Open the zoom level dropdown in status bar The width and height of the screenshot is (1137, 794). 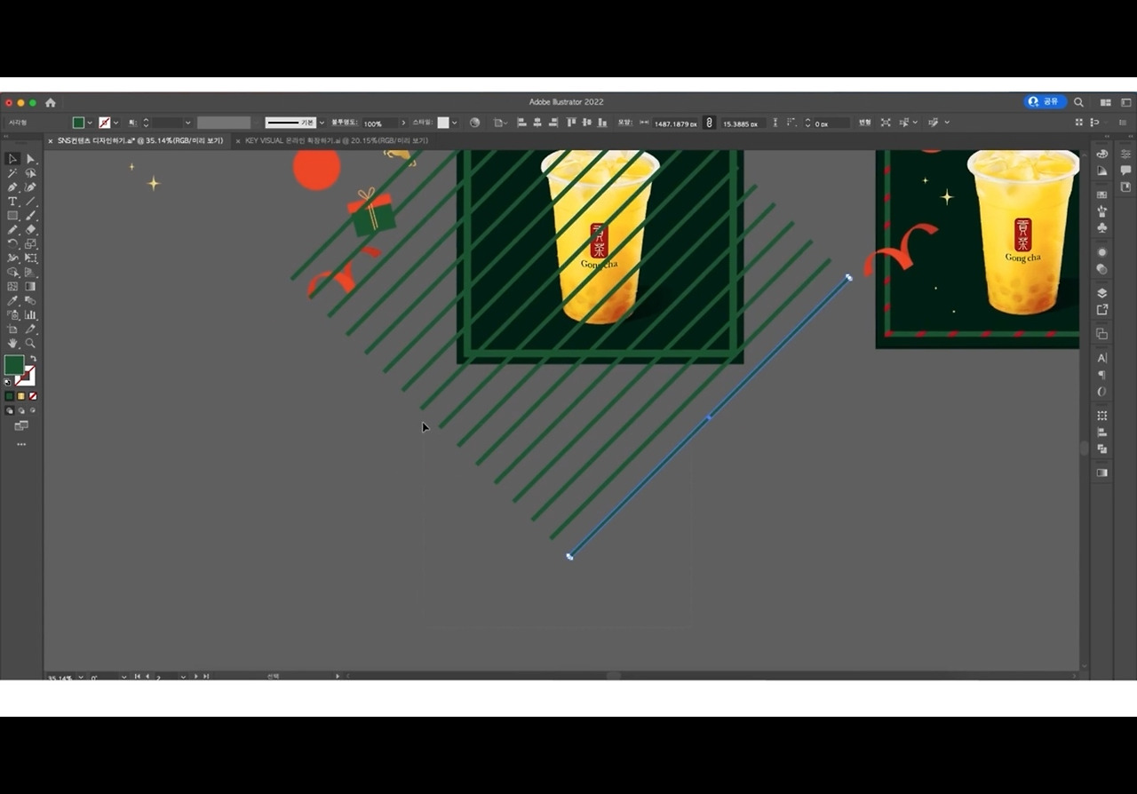pos(81,677)
